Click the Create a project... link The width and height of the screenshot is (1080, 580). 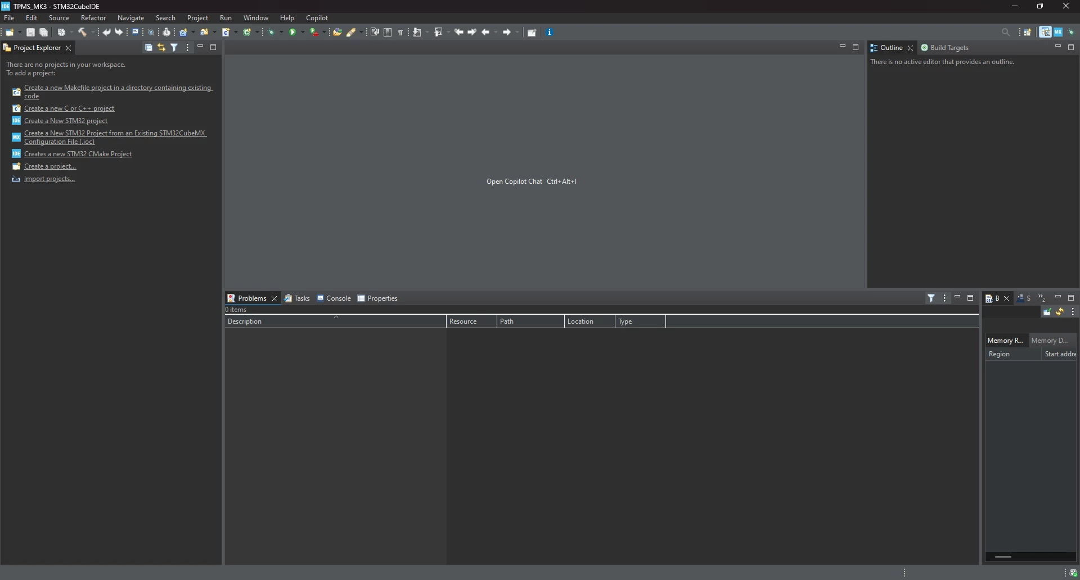coord(50,166)
